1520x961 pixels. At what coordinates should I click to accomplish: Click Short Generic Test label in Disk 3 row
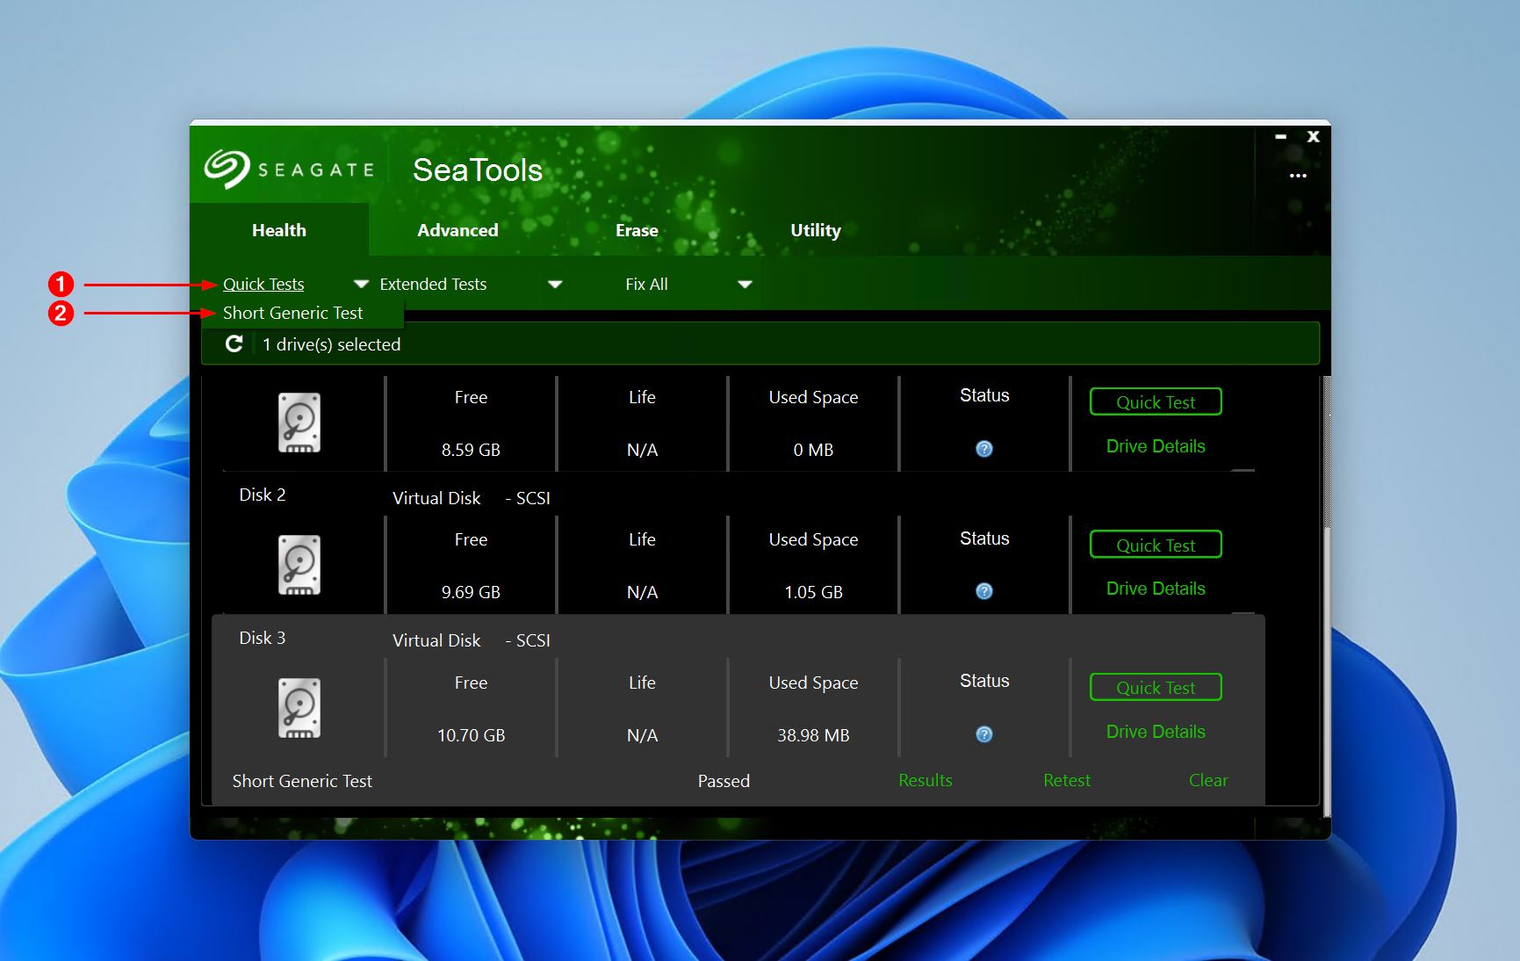302,781
